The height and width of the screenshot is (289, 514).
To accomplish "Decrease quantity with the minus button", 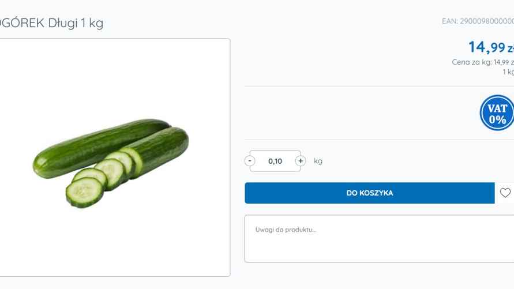I will [250, 161].
